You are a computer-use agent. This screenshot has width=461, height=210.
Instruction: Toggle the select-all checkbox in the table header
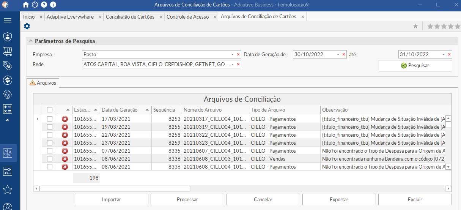(50, 110)
